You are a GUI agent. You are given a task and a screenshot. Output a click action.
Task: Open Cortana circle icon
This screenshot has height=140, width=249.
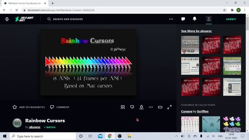pyautogui.click(x=81, y=136)
